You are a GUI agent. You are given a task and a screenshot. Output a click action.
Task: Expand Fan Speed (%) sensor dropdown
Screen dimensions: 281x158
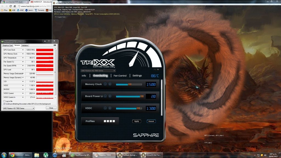click(x=23, y=62)
